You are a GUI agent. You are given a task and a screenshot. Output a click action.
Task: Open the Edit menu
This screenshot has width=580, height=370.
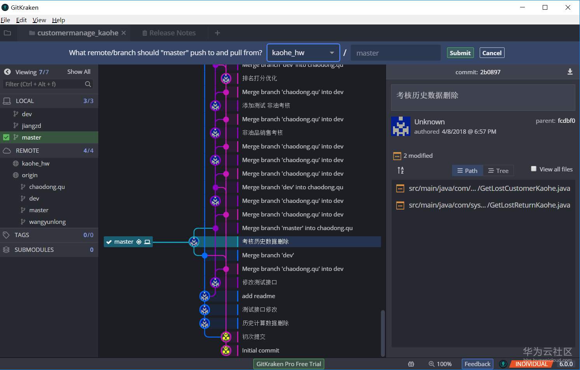click(21, 20)
